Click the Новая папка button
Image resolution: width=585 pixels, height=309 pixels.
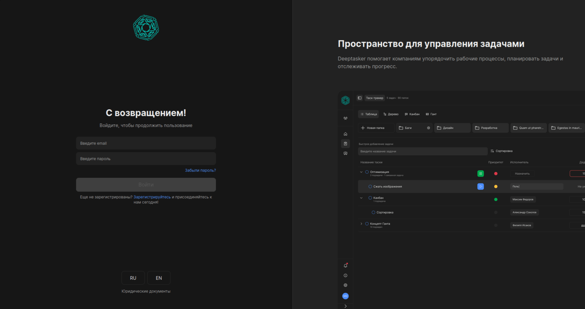tap(376, 128)
